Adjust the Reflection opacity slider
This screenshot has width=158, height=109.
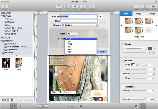(138, 91)
